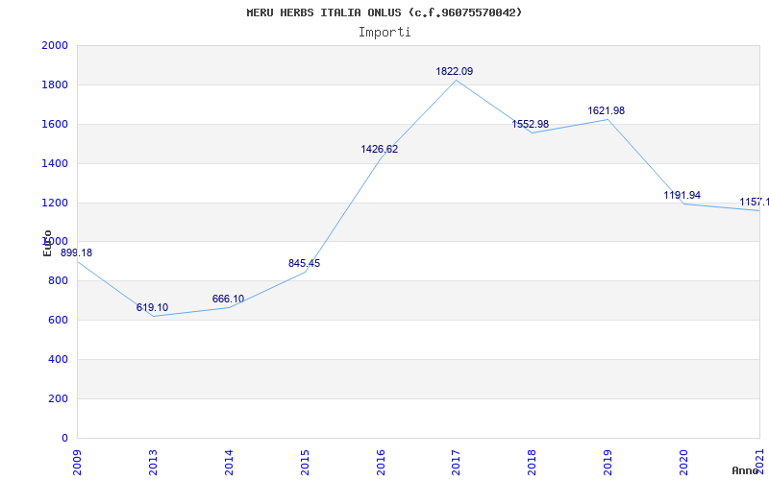Click the 2020 x-axis year label
The image size is (769, 480).
coord(683,463)
